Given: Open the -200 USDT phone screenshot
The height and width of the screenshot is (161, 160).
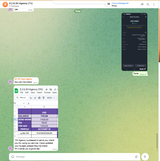Looking at the screenshot, I should [134, 42].
